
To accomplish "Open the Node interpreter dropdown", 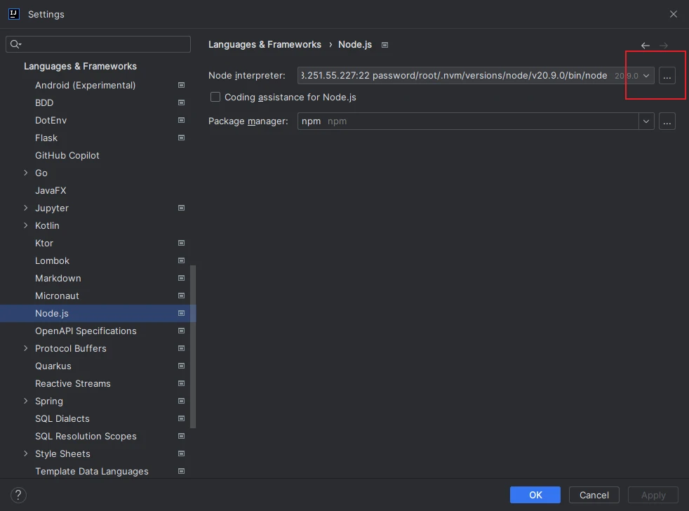I will click(646, 76).
